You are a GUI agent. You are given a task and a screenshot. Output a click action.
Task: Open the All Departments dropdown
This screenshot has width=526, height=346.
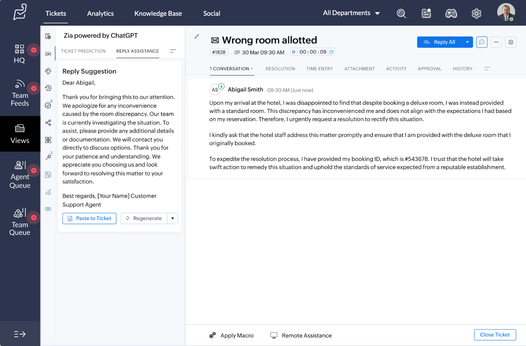(x=351, y=13)
